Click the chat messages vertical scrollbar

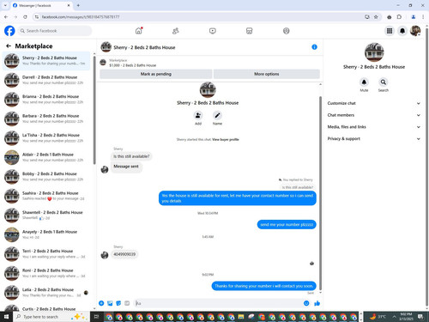click(x=320, y=193)
